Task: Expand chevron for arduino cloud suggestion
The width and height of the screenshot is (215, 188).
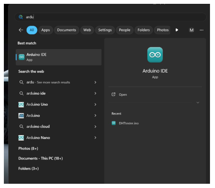Action: (95, 127)
